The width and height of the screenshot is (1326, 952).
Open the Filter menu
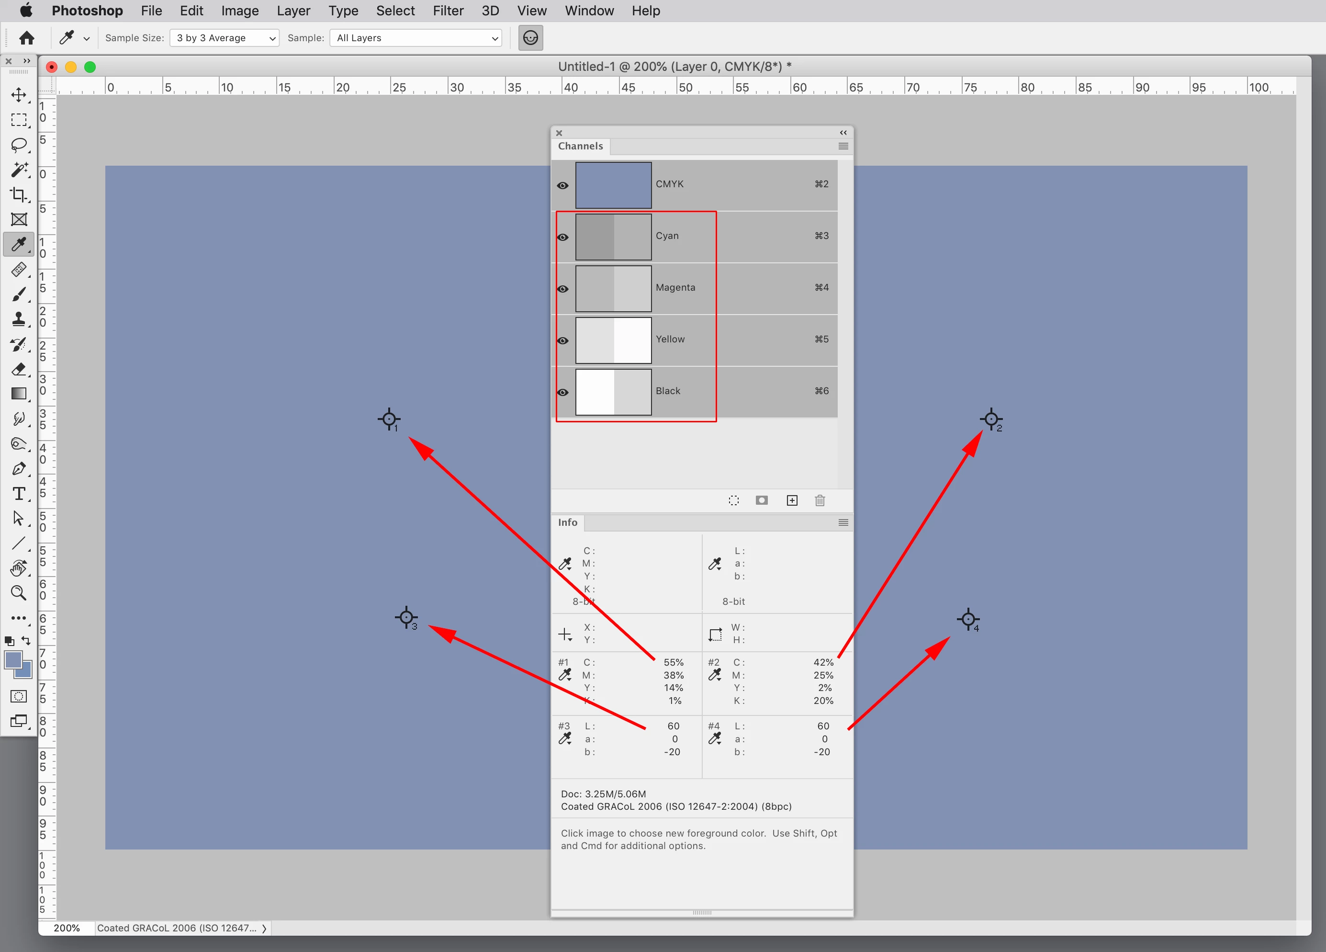pos(448,11)
